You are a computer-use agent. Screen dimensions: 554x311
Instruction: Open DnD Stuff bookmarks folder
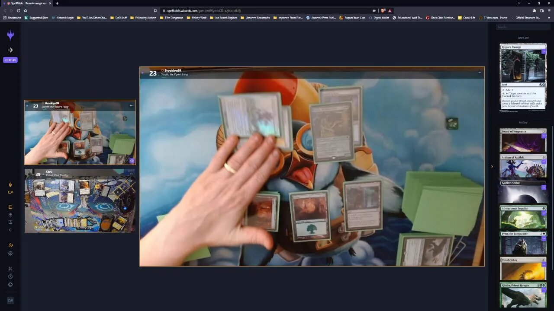click(119, 18)
